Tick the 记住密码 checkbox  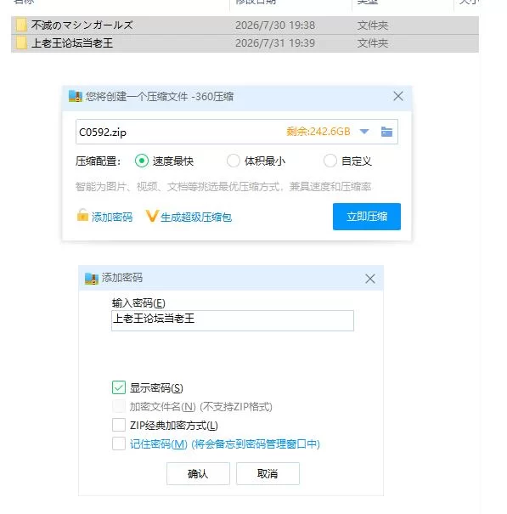119,443
